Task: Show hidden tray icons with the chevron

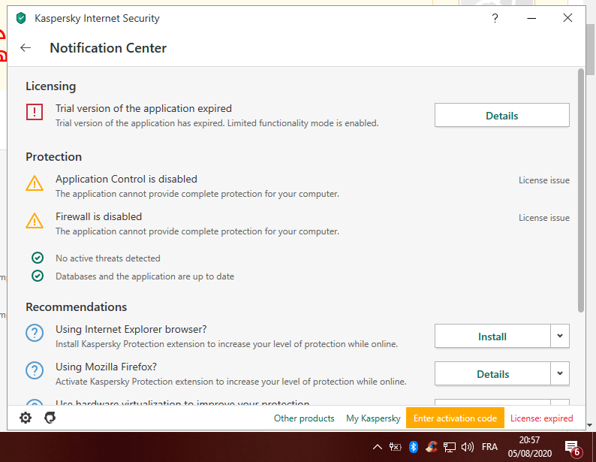Action: [377, 447]
